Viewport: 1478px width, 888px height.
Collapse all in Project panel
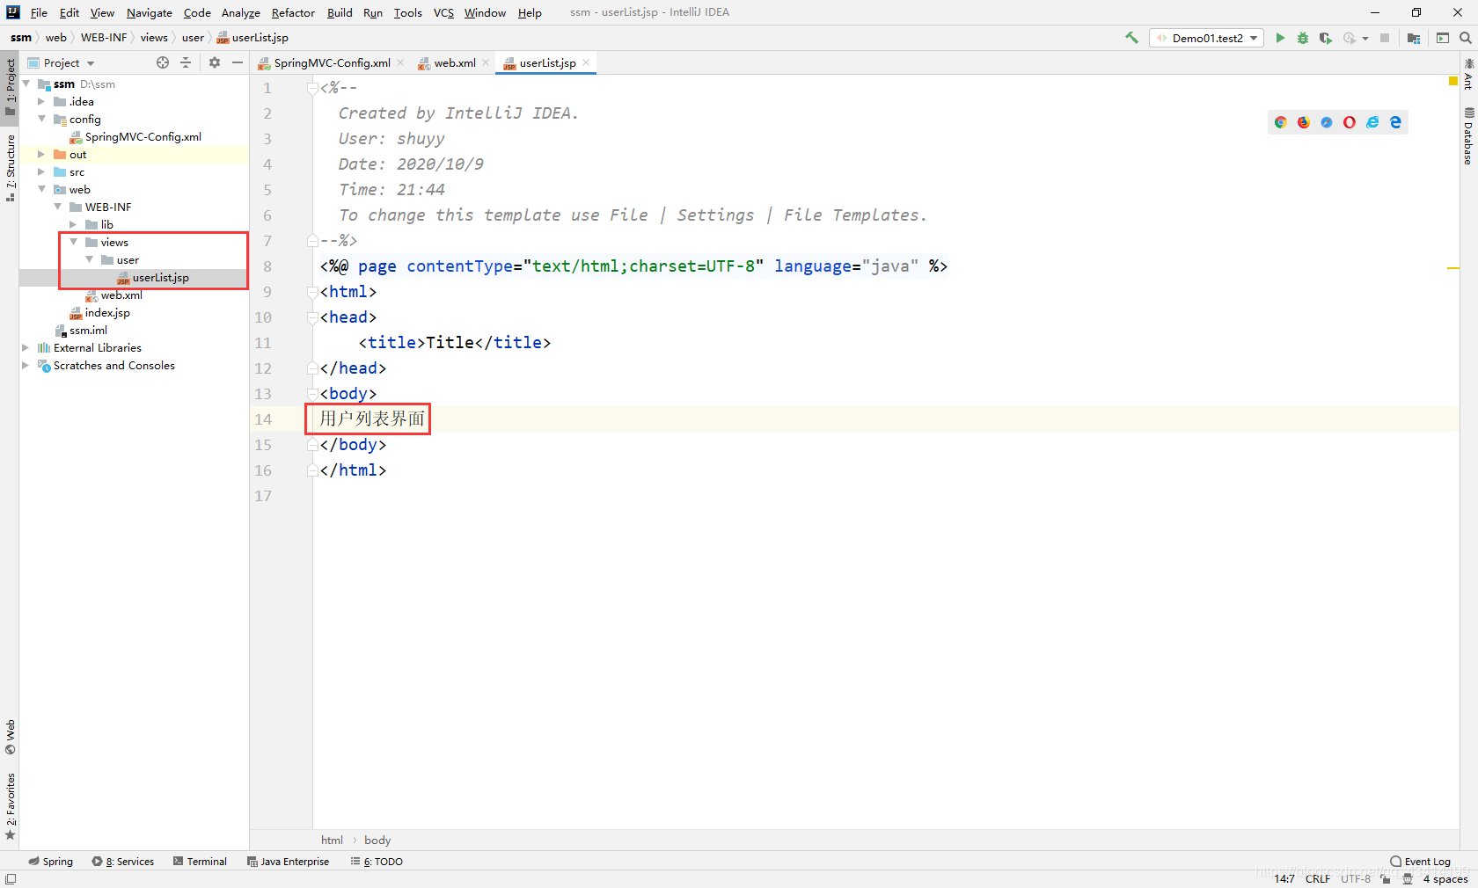click(186, 62)
